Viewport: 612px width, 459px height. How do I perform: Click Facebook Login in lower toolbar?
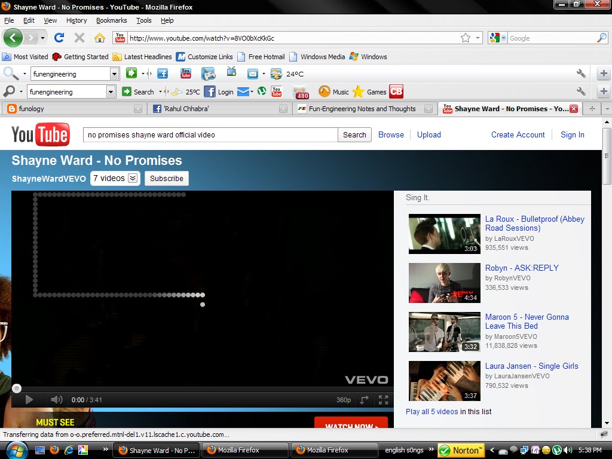219,91
